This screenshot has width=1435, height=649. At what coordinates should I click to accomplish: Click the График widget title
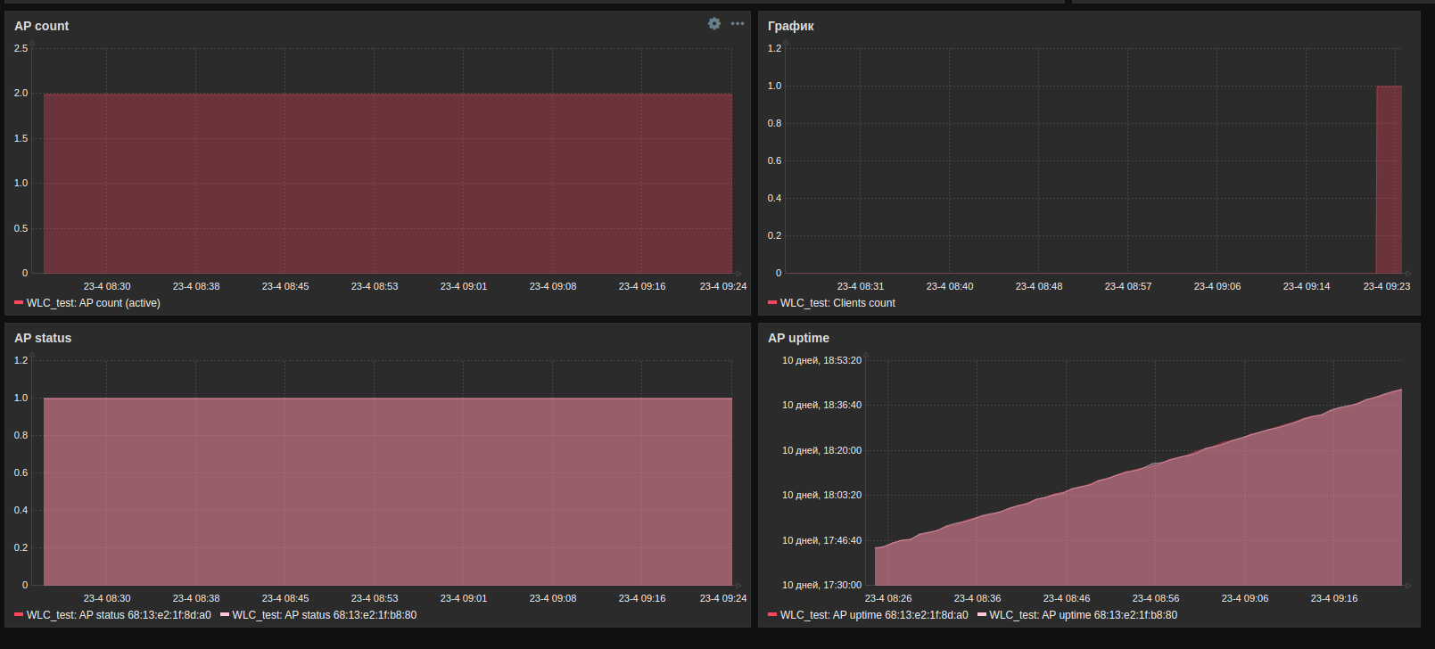(791, 26)
